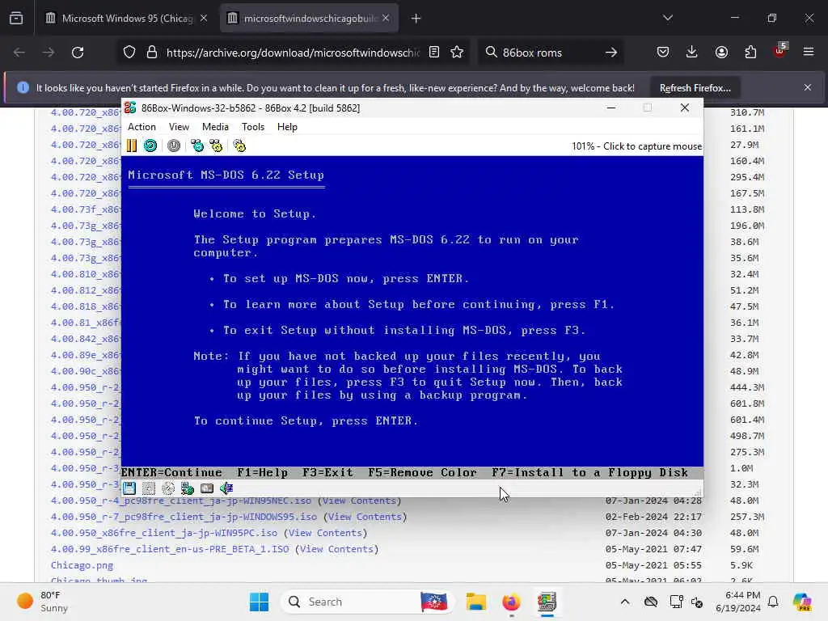828x621 pixels.
Task: Save page to Pocket
Action: [x=663, y=53]
